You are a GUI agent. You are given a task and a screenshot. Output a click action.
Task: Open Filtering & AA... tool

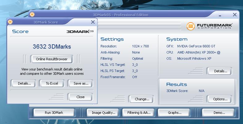(x=139, y=113)
